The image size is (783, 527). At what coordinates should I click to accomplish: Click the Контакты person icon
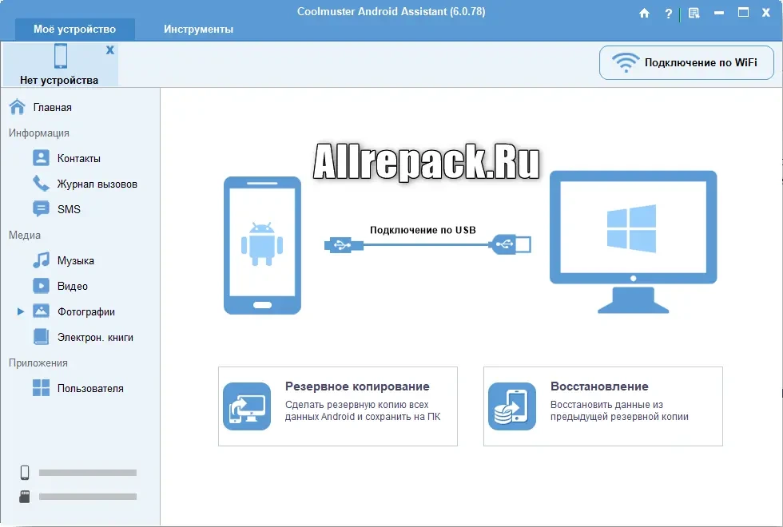pos(41,158)
